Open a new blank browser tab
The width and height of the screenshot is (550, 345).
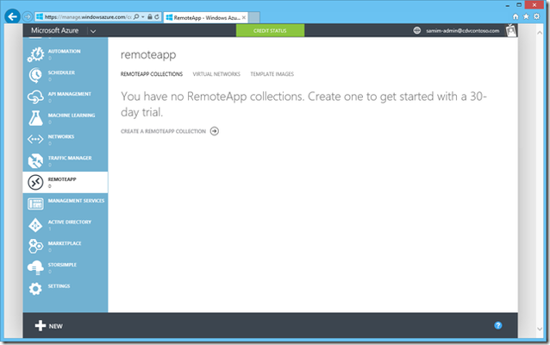[x=254, y=17]
